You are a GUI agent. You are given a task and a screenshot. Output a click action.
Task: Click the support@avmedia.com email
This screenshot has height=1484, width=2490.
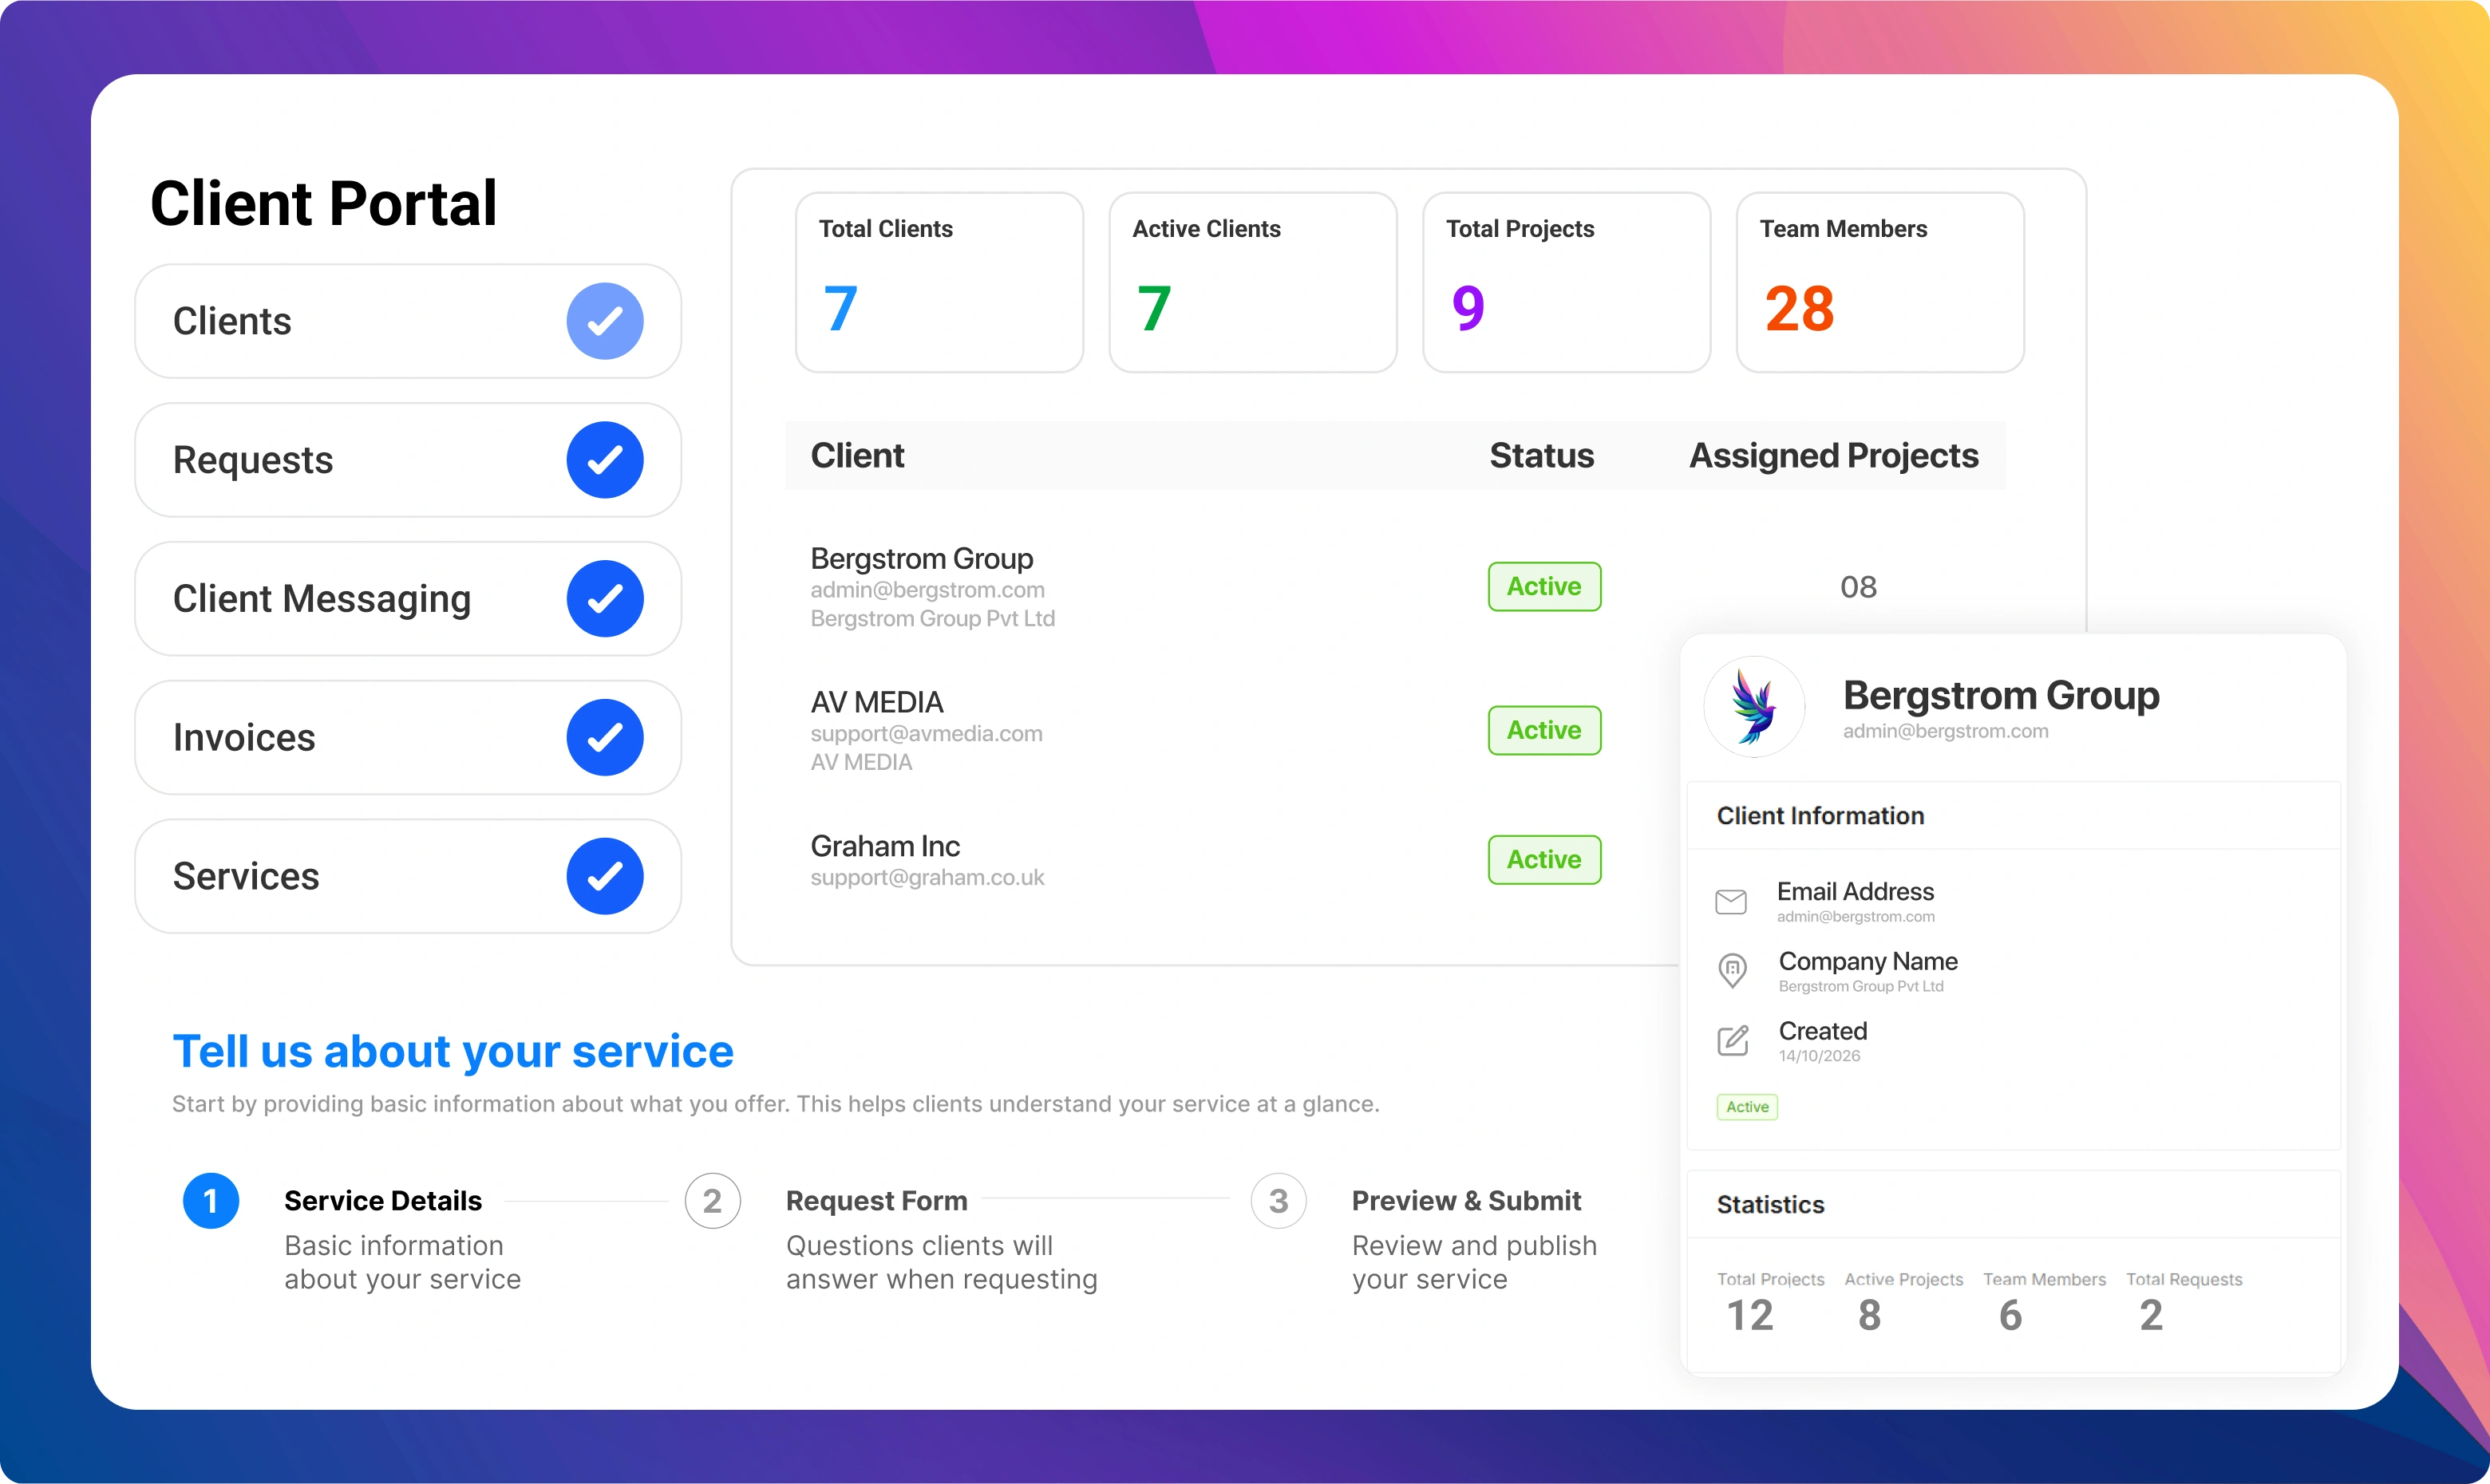pos(926,734)
